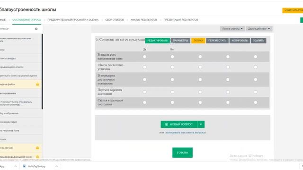
Task: Click the lock icon on the file upload row
Action: pyautogui.click(x=37, y=85)
